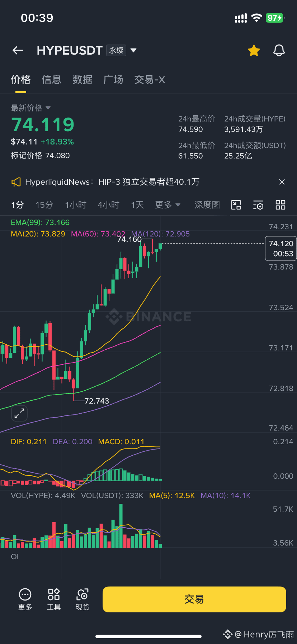Tap the volume MA(5): 12.5K label
Image resolution: width=297 pixels, height=644 pixels.
tap(172, 496)
